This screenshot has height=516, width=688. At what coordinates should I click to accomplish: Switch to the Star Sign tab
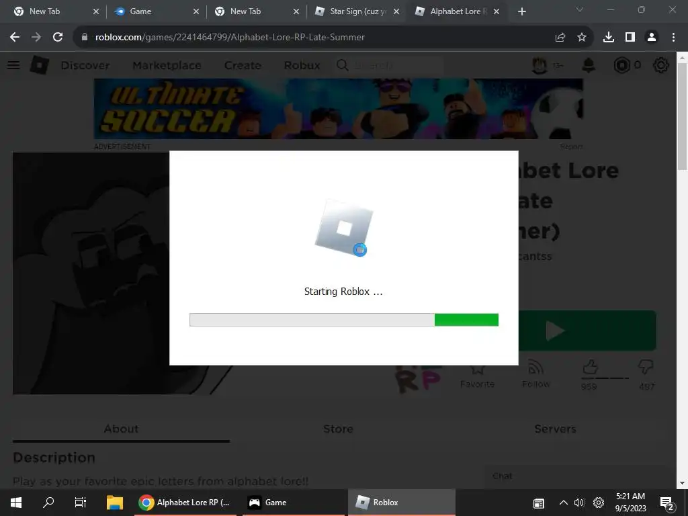[357, 11]
